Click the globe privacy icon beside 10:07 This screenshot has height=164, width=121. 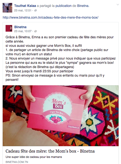click(x=36, y=31)
